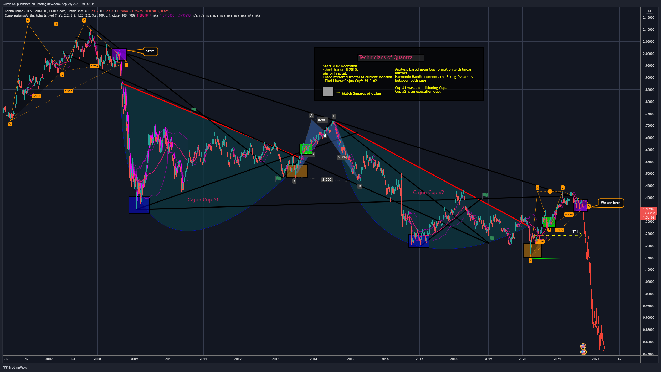Click the gray D point label

click(x=360, y=186)
